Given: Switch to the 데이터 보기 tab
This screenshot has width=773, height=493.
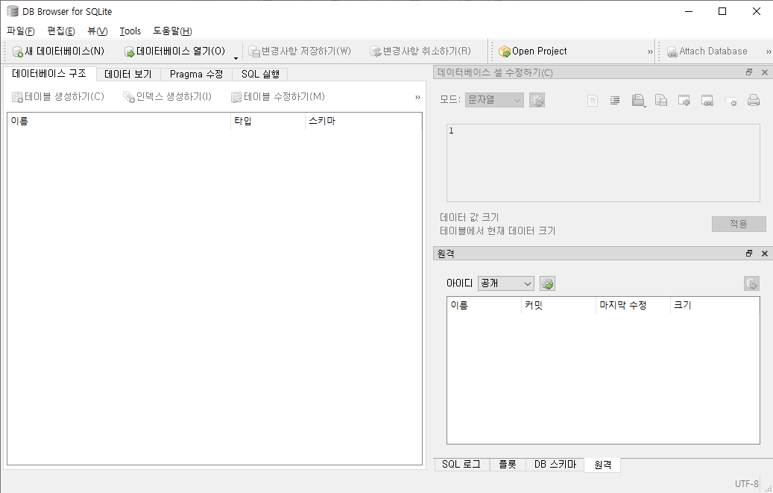Looking at the screenshot, I should pyautogui.click(x=128, y=75).
